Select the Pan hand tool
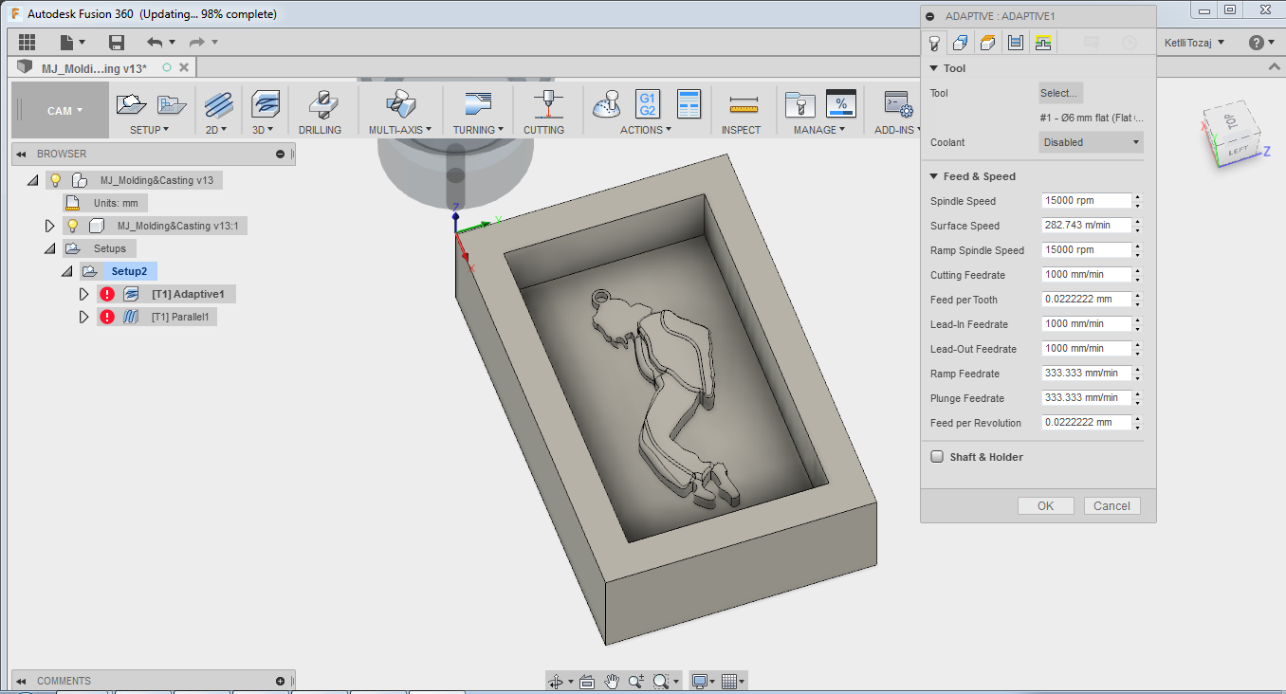This screenshot has width=1286, height=694. [612, 681]
